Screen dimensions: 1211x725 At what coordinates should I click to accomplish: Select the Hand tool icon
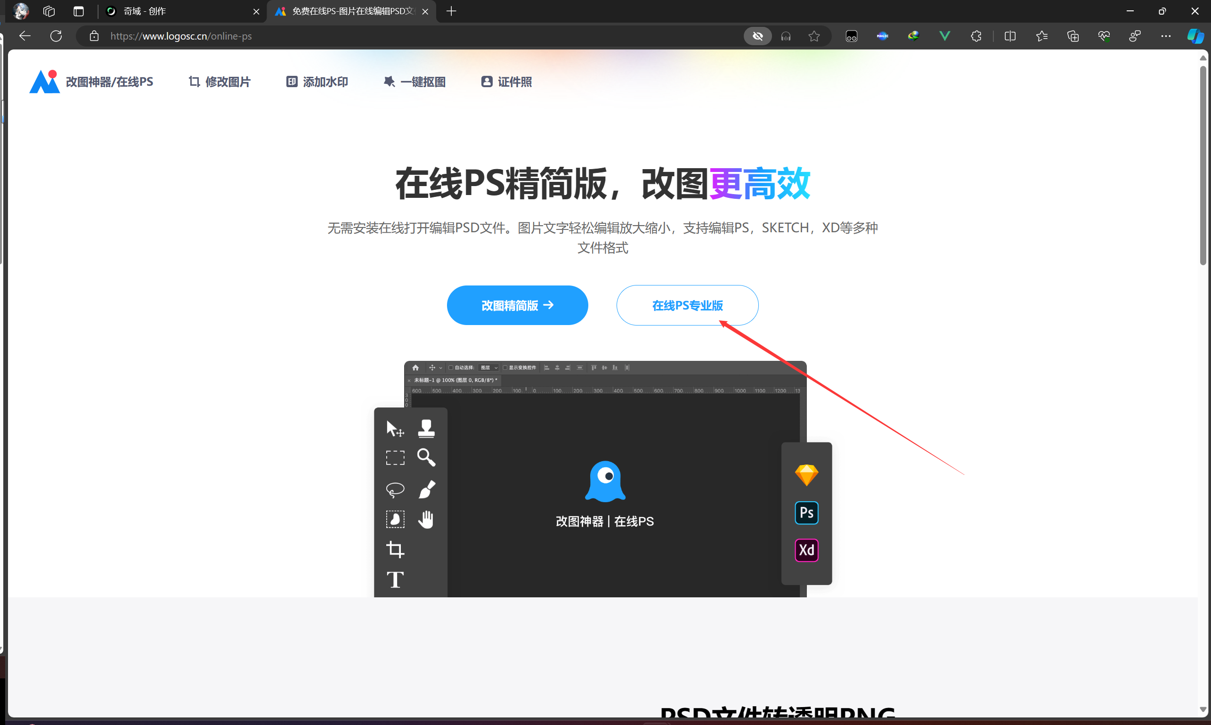pos(426,519)
